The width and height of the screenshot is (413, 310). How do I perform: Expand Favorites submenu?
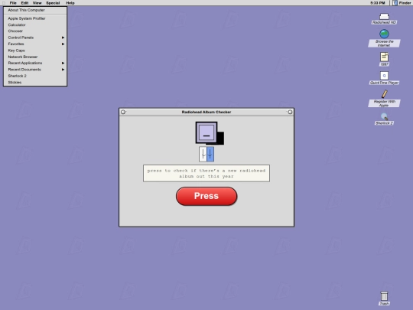coord(35,44)
